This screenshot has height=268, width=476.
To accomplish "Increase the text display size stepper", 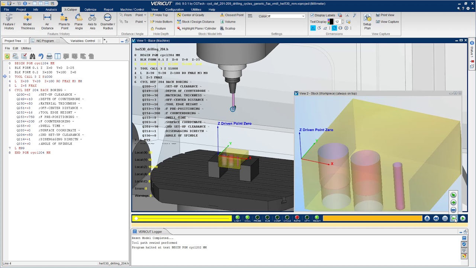I will pos(342,21).
